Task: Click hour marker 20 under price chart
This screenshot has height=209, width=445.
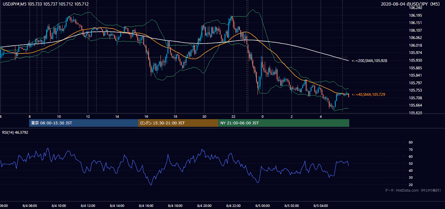Action: coord(204,116)
